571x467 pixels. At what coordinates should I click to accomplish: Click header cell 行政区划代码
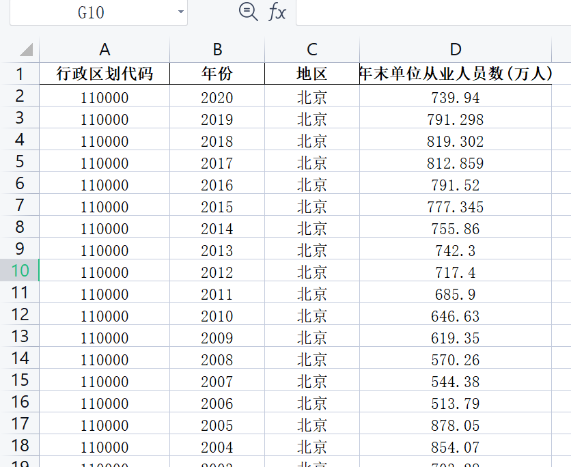click(105, 74)
